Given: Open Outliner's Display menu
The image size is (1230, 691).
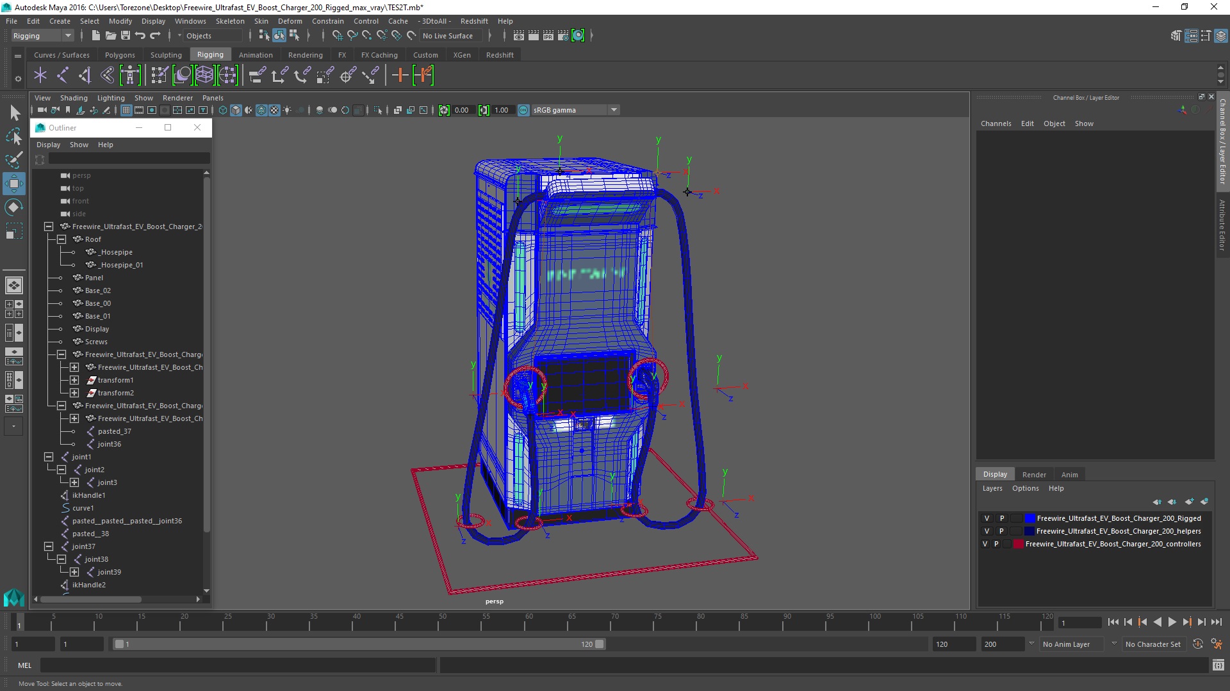Looking at the screenshot, I should tap(48, 145).
